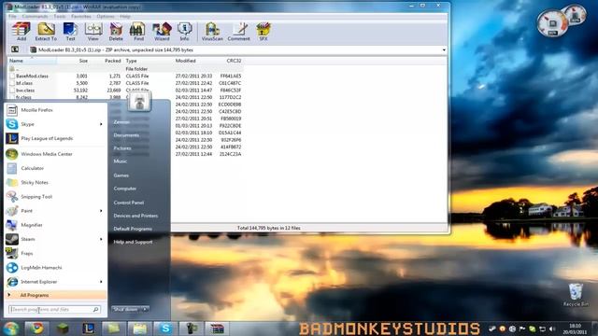This screenshot has width=598, height=336.
Task: Launch Fraps from the Start menu
Action: pos(55,253)
